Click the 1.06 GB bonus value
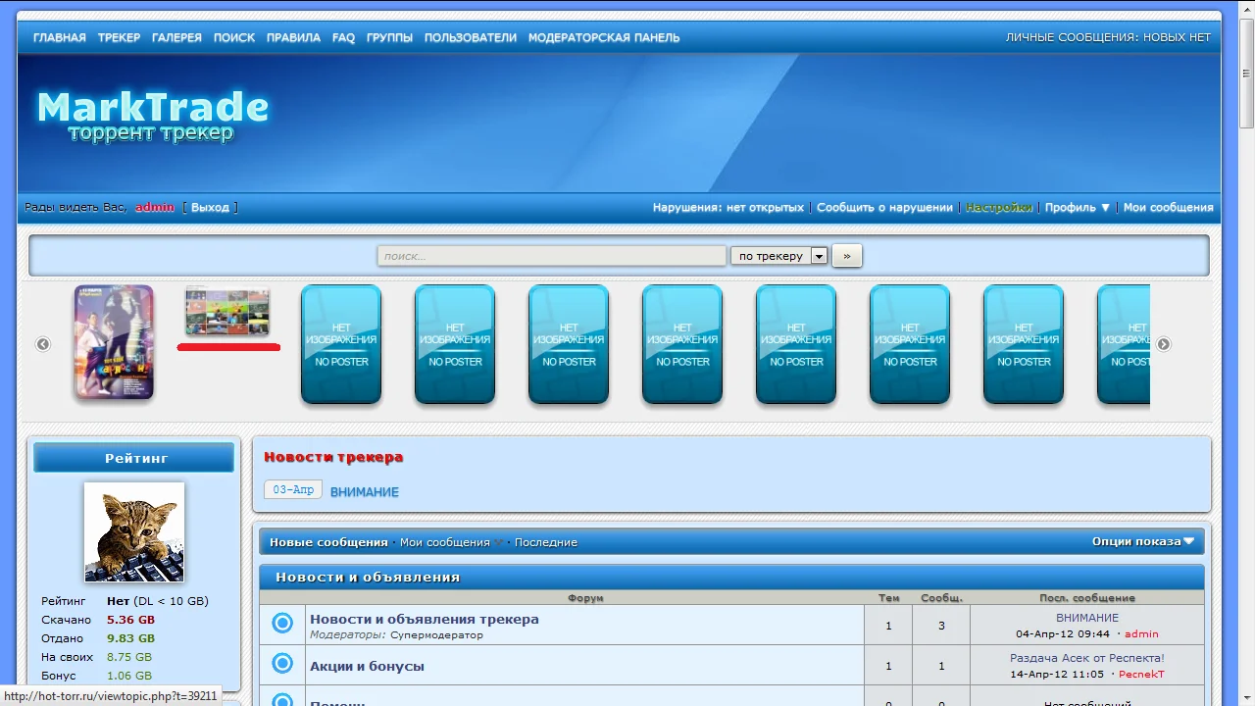 pyautogui.click(x=129, y=676)
